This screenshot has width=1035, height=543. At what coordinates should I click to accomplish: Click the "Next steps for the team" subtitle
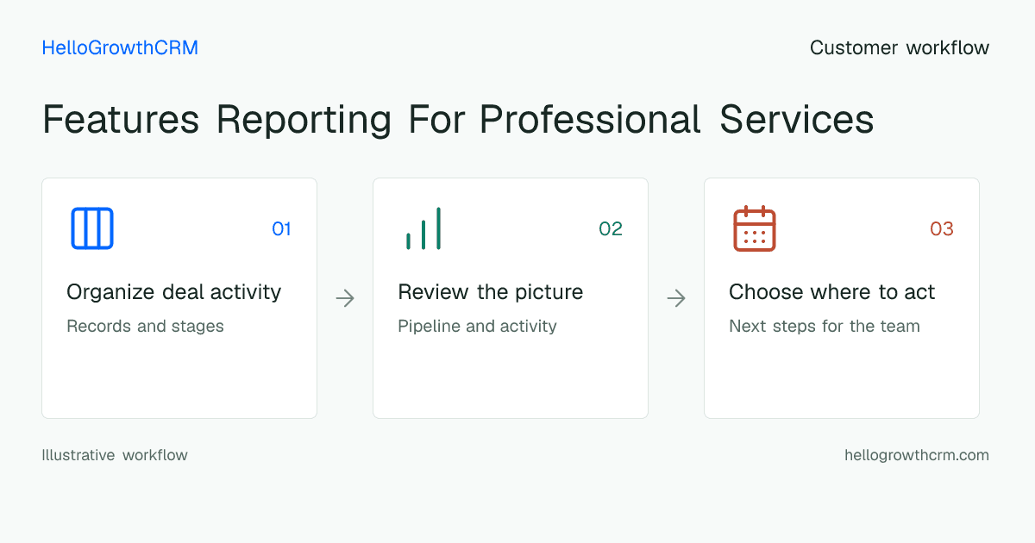825,327
